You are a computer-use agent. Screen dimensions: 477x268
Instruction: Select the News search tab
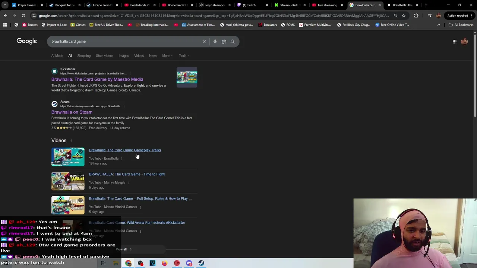pos(153,56)
